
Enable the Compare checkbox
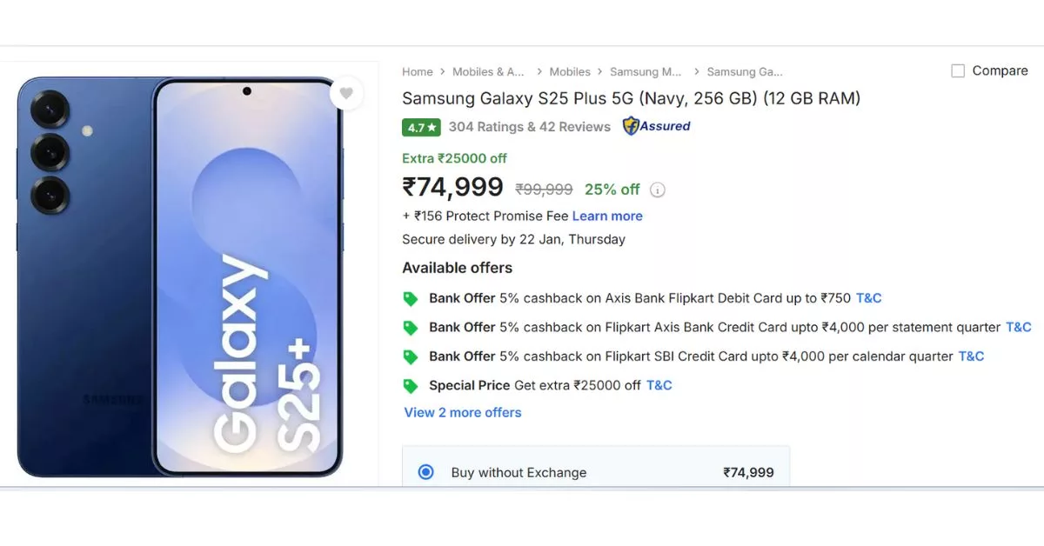tap(958, 70)
